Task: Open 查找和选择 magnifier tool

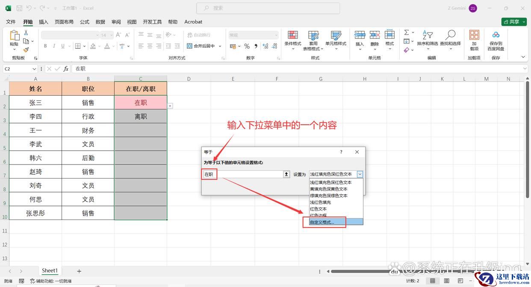Action: coord(450,35)
